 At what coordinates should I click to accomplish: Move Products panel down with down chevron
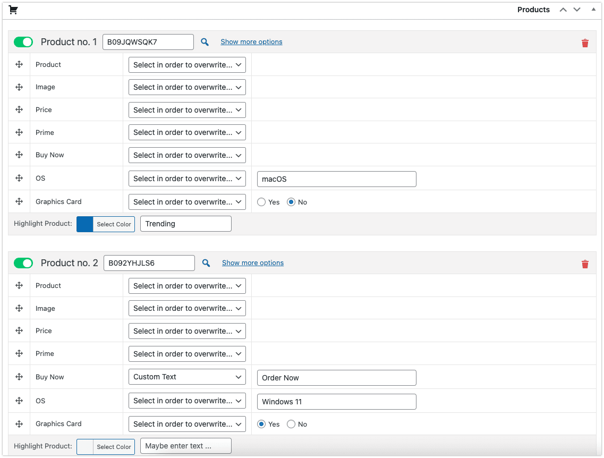coord(577,10)
